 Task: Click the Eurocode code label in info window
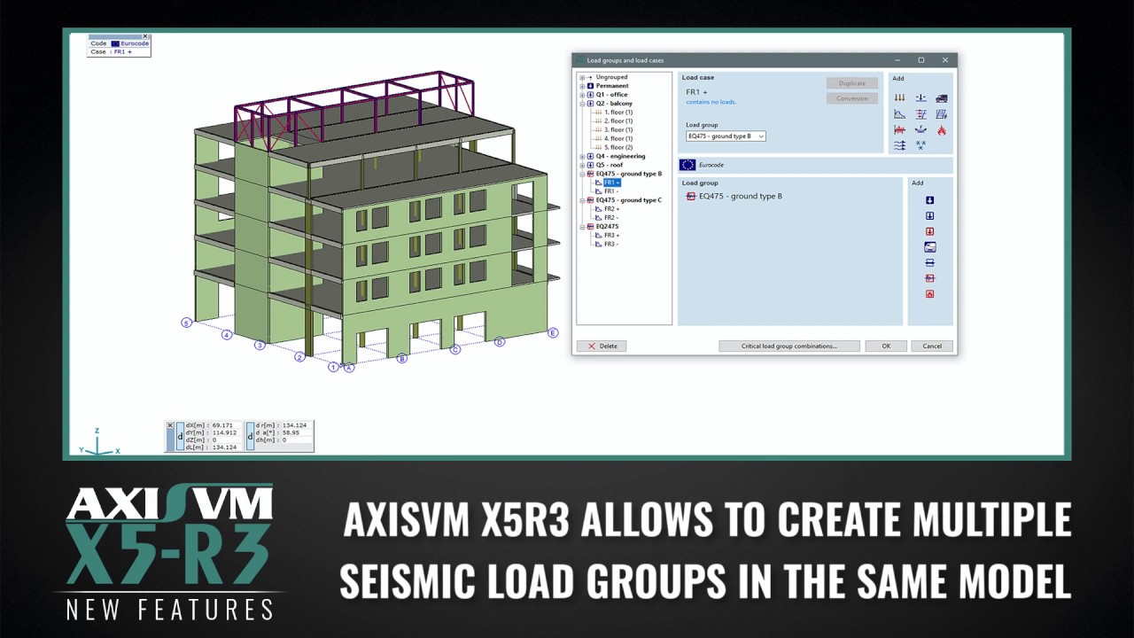coord(135,43)
